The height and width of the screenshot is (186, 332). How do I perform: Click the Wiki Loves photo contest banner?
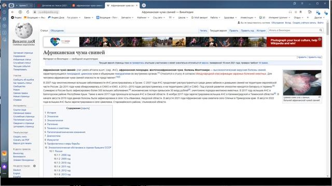[183, 42]
